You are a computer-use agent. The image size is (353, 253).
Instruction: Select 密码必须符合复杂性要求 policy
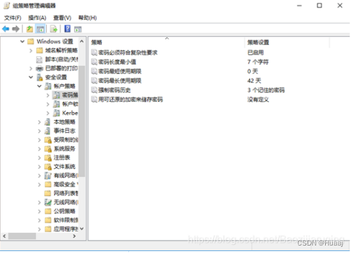tap(128, 53)
